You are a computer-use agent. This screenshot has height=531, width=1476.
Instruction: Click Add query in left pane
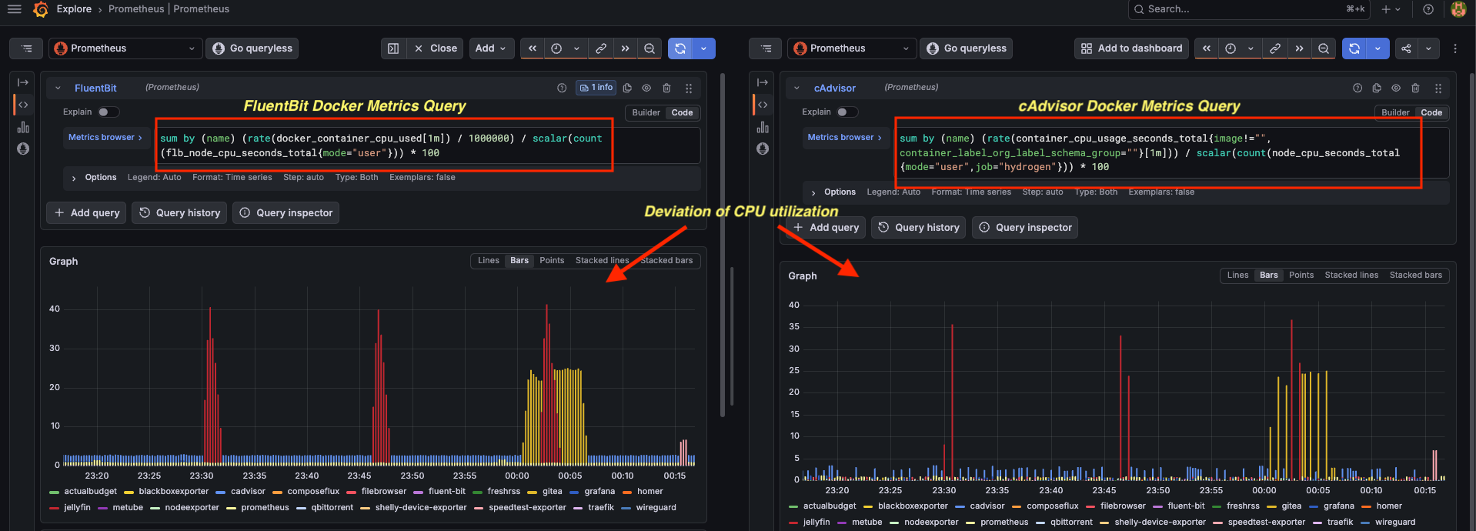[86, 213]
